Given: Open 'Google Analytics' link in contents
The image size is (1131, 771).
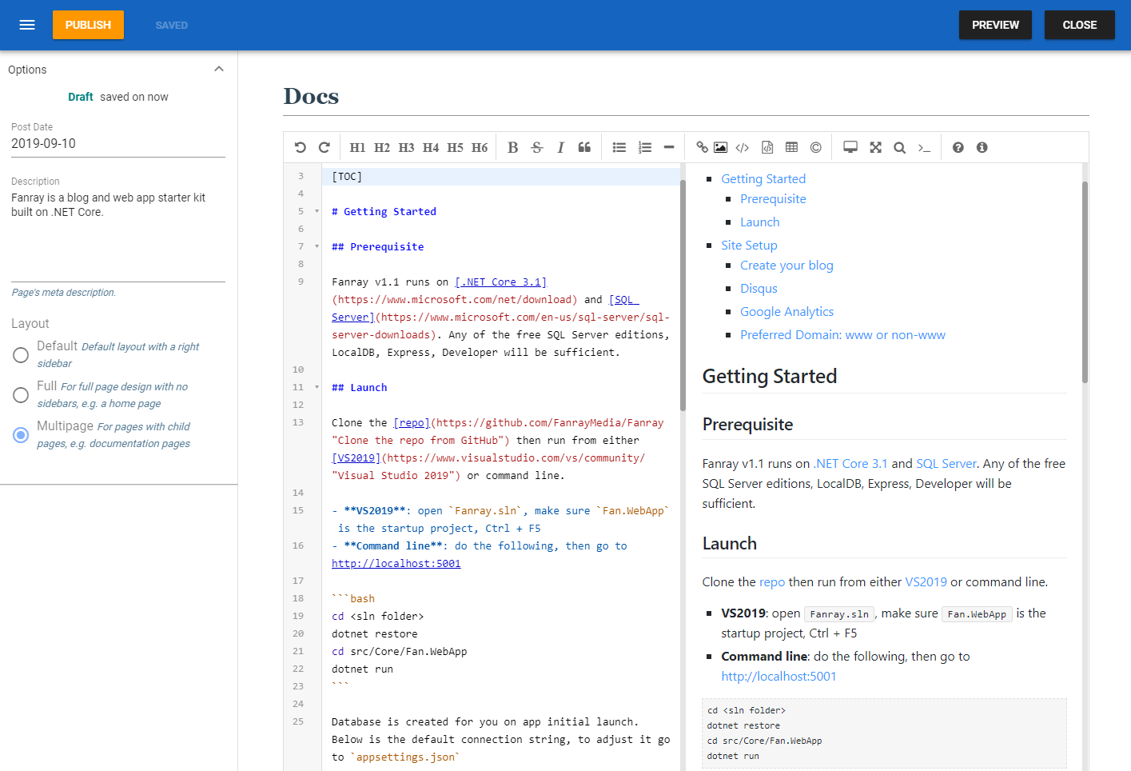Looking at the screenshot, I should [x=787, y=312].
